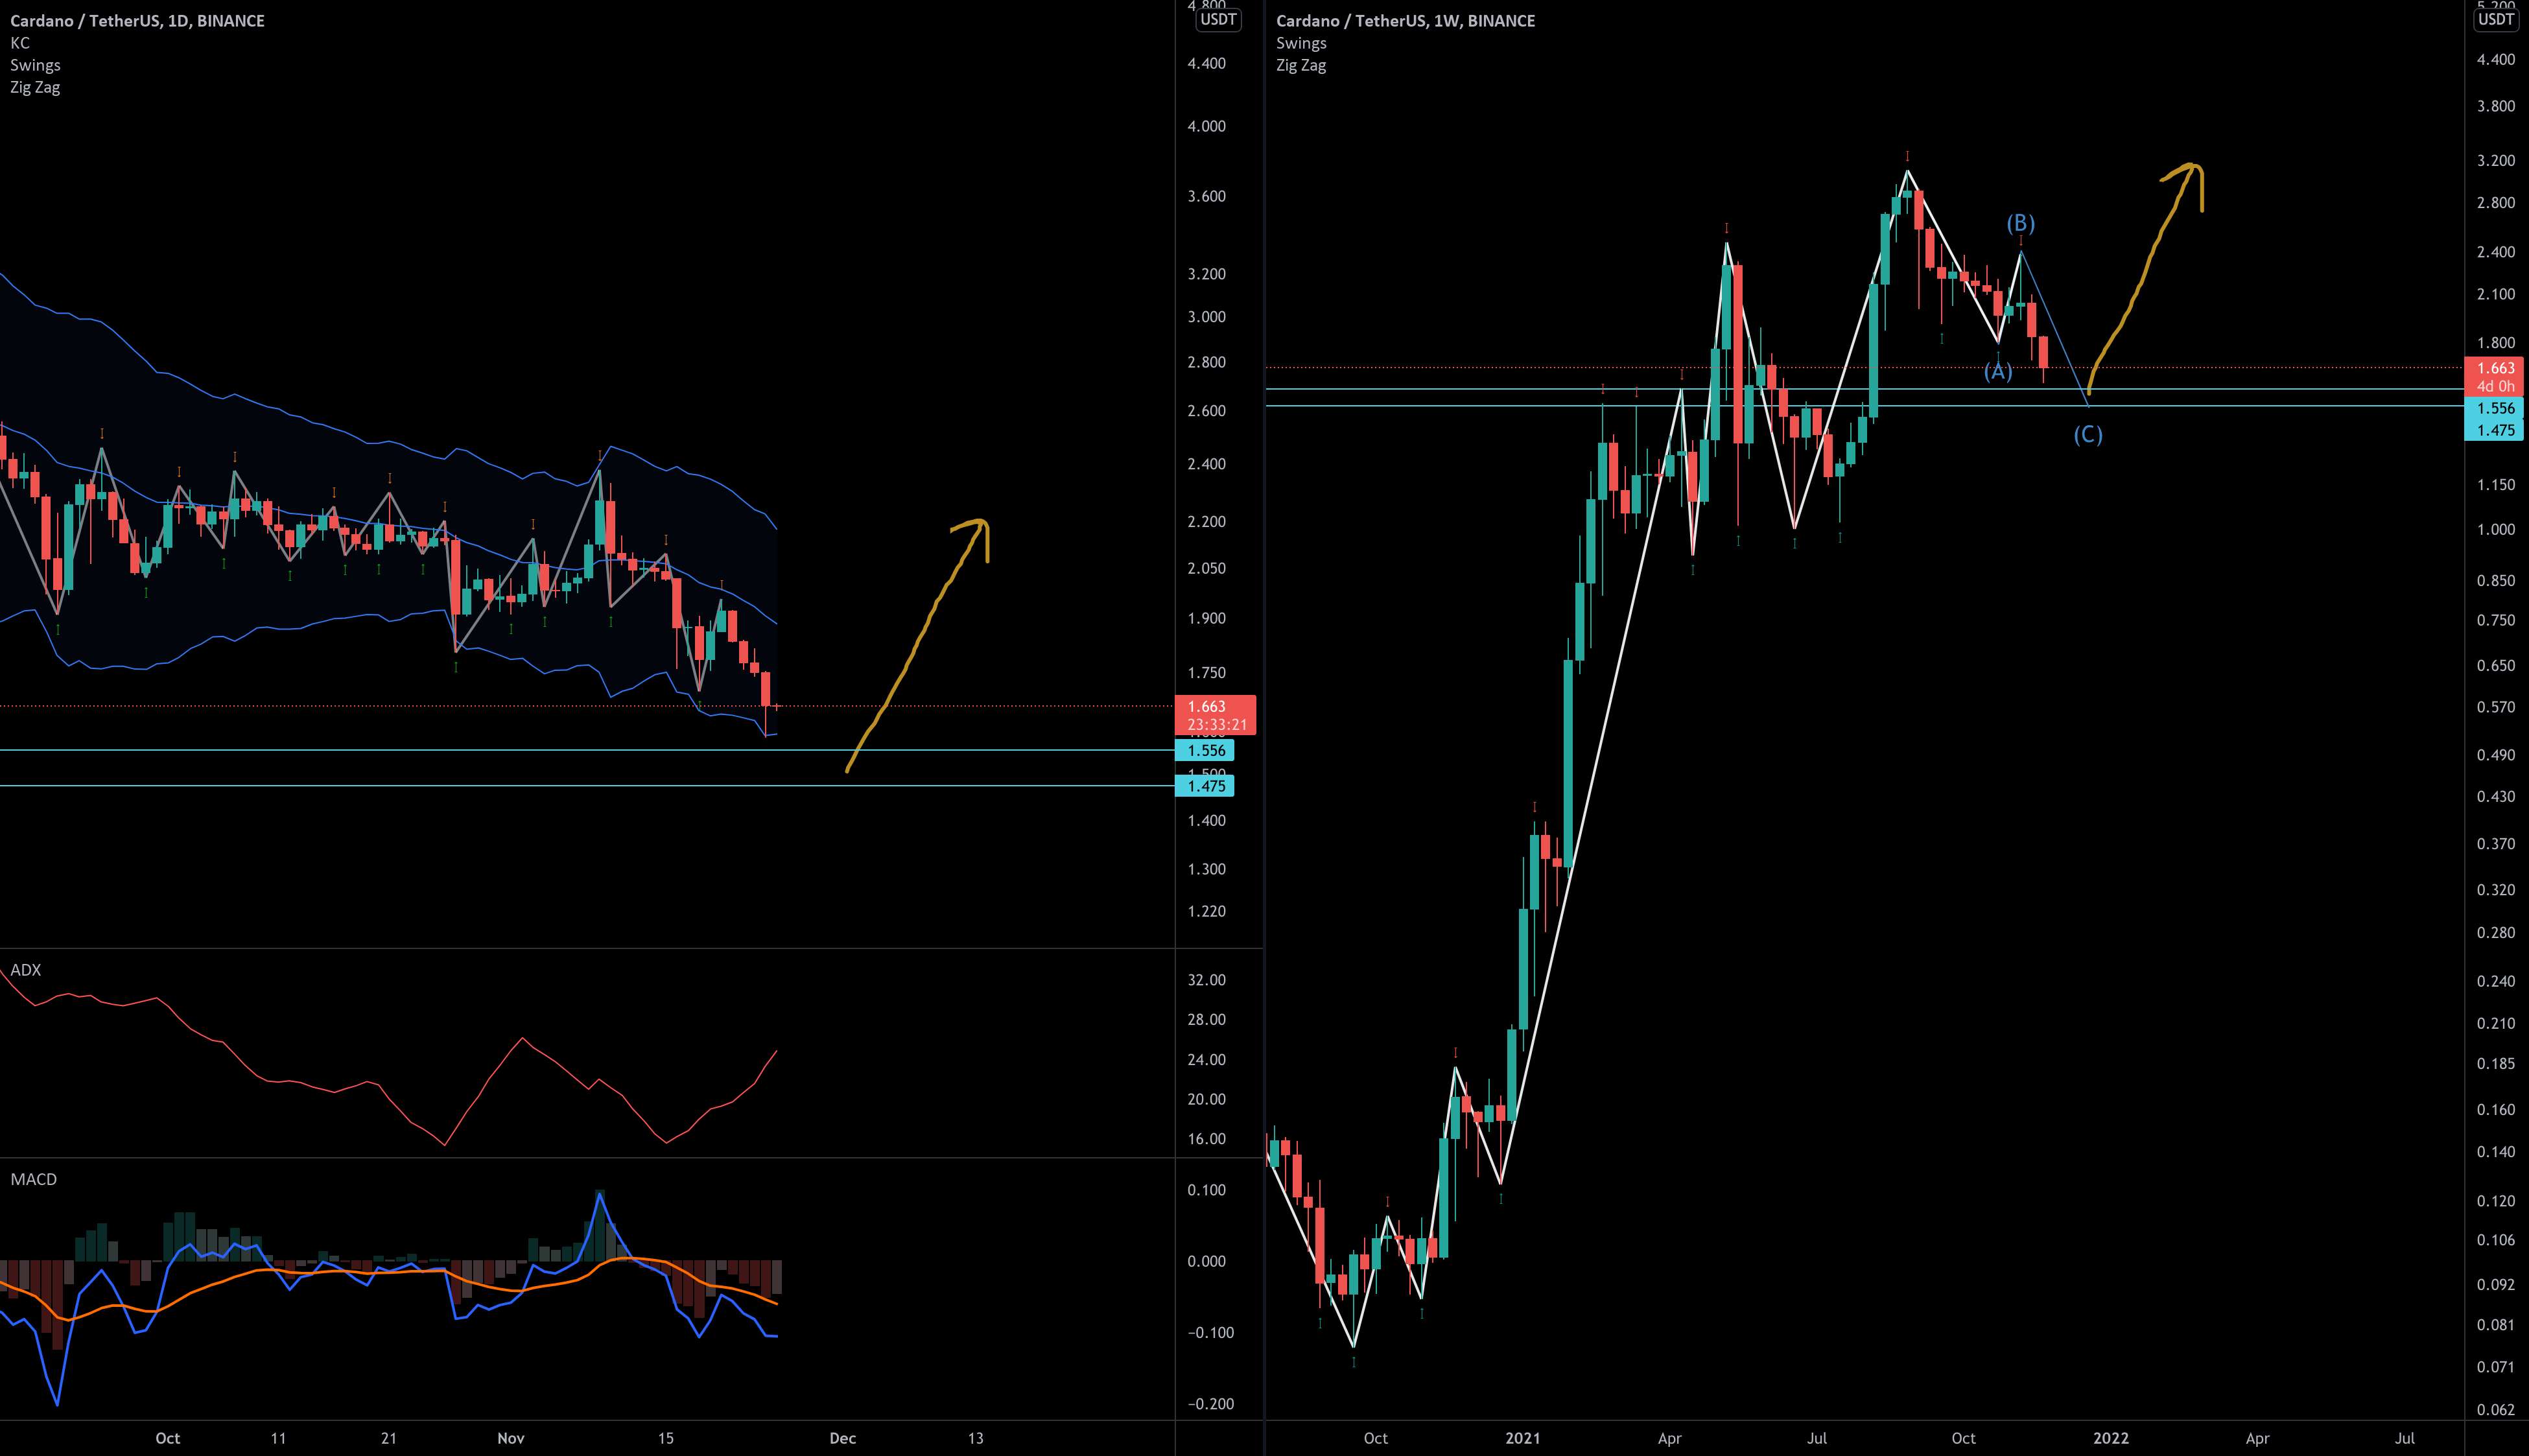
Task: Click the 1.750 price level on the 1D axis
Action: [x=1206, y=673]
